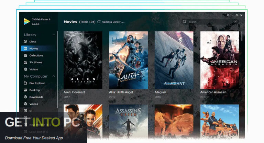Screen dimensions: 264x143
Task: Click the search magnifier icon
Action: 185,22
